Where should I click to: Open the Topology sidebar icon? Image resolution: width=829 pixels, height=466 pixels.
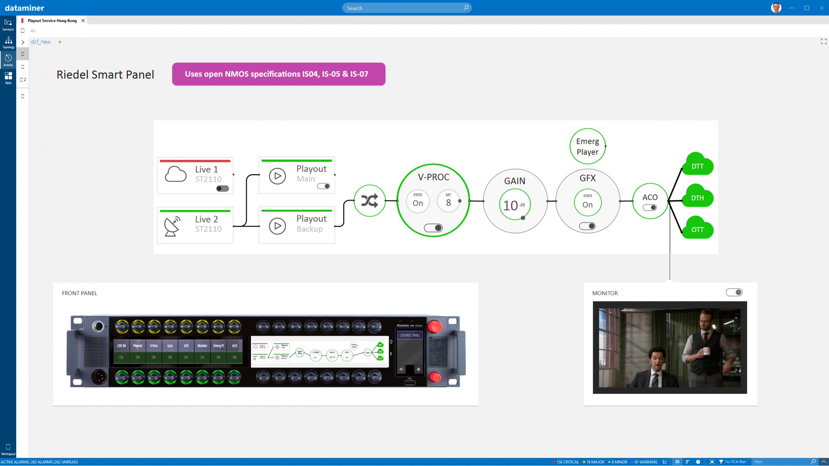point(8,43)
